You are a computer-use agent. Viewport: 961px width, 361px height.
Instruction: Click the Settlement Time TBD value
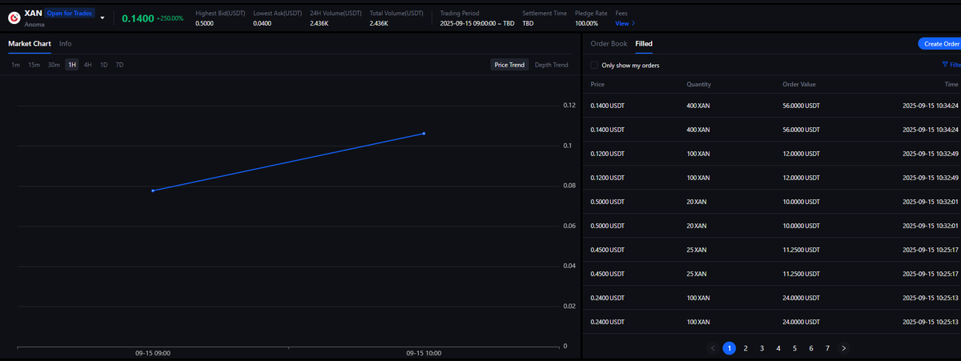528,23
